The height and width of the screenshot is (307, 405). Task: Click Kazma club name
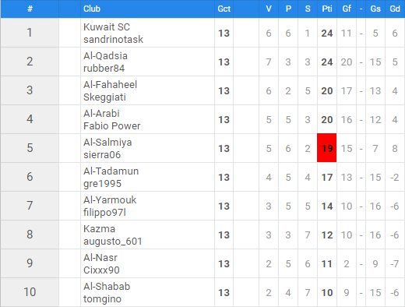(99, 229)
